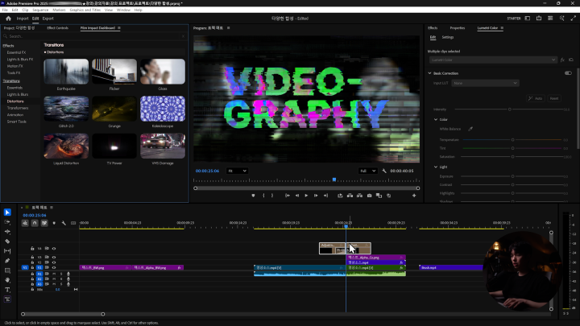Collapse the Color section

(435, 119)
